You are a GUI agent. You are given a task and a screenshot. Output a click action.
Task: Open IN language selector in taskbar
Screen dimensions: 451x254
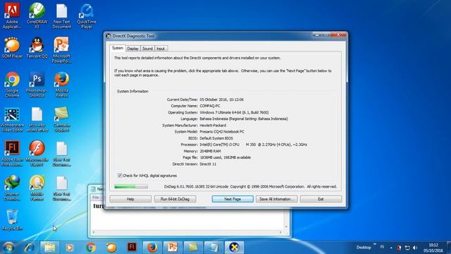pyautogui.click(x=382, y=247)
